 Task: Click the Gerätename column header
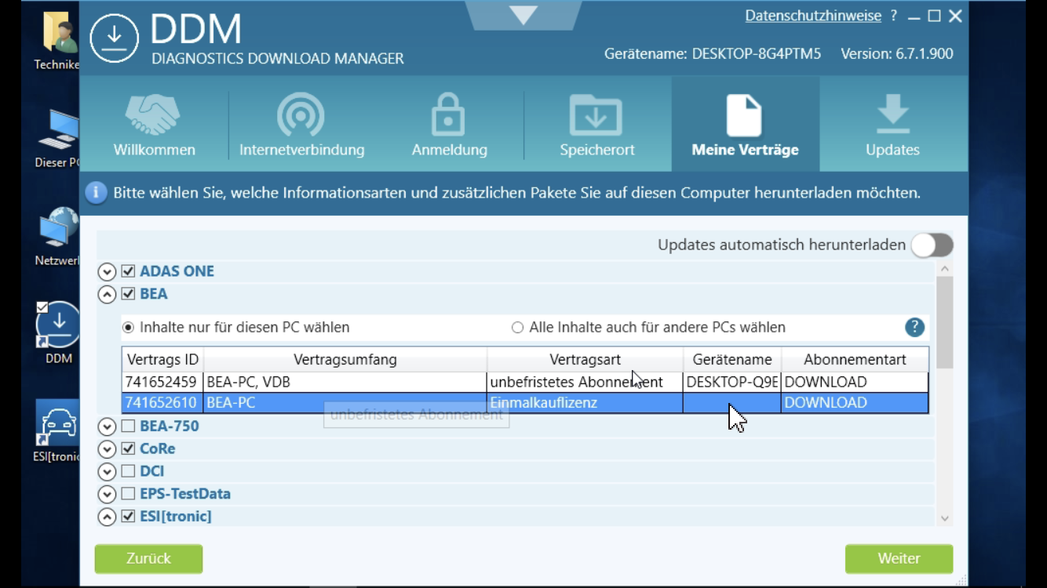(732, 360)
